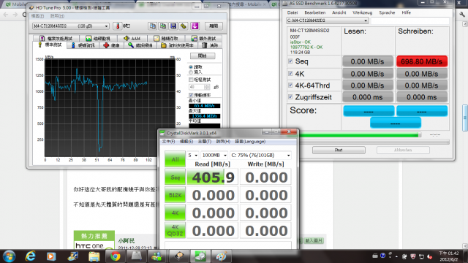This screenshot has width=468, height=263.
Task: Open the CrystalDiskMark 1000MB test size dropdown
Action: [x=214, y=156]
